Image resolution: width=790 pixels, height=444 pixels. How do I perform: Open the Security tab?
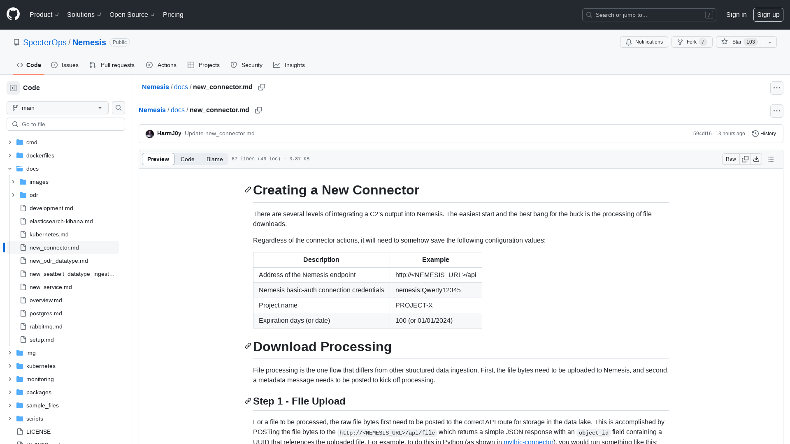point(246,65)
